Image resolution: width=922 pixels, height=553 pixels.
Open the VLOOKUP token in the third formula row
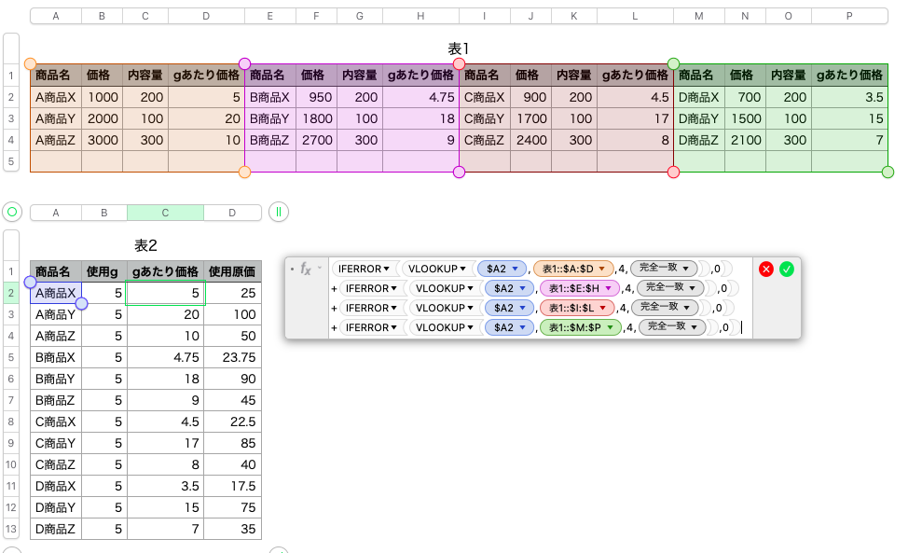441,308
